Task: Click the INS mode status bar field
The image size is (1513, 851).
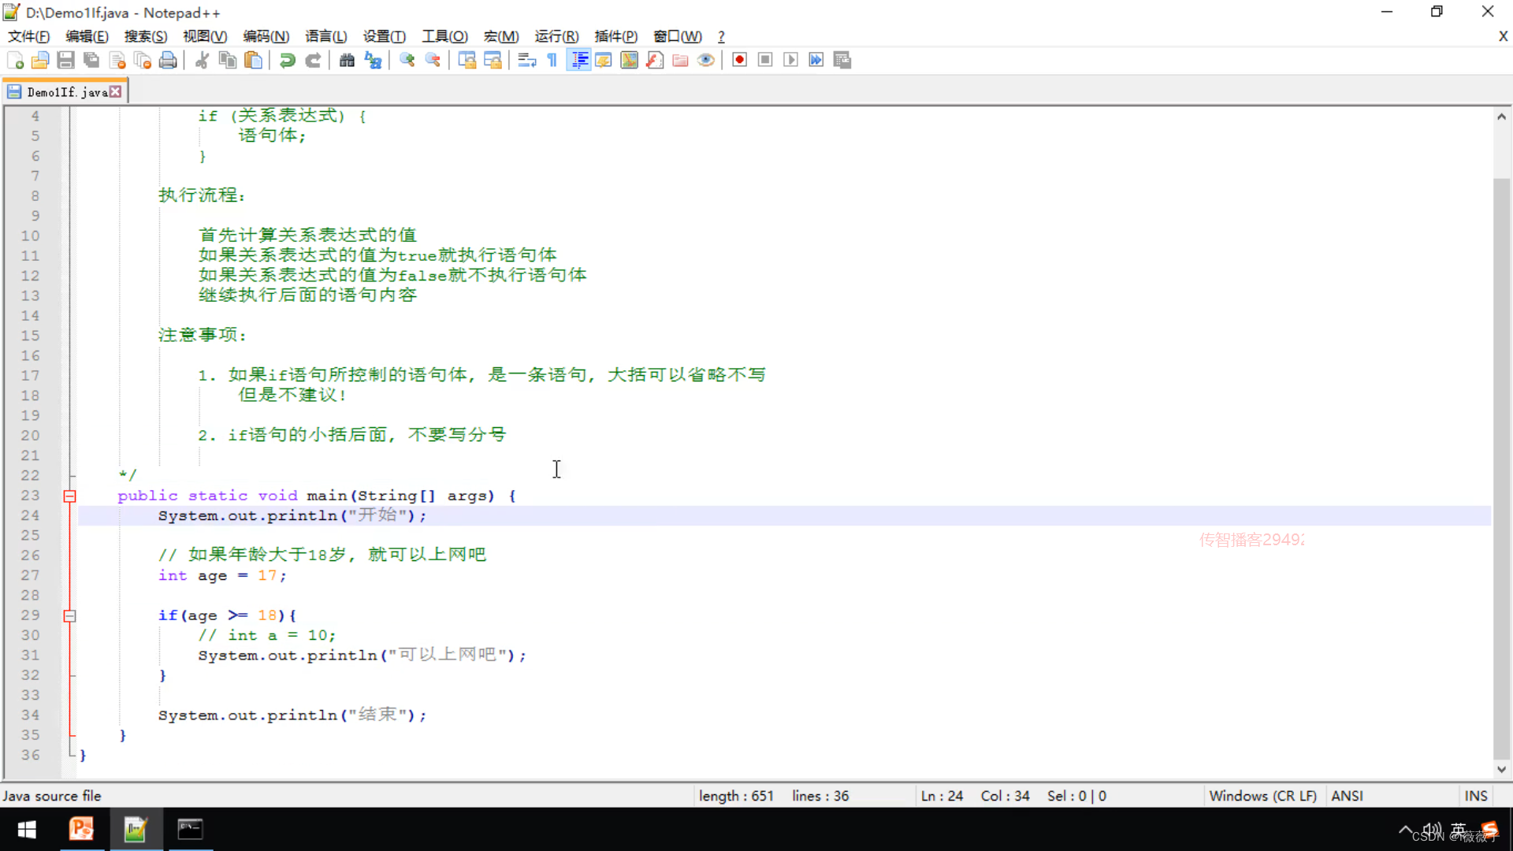Action: [x=1475, y=796]
